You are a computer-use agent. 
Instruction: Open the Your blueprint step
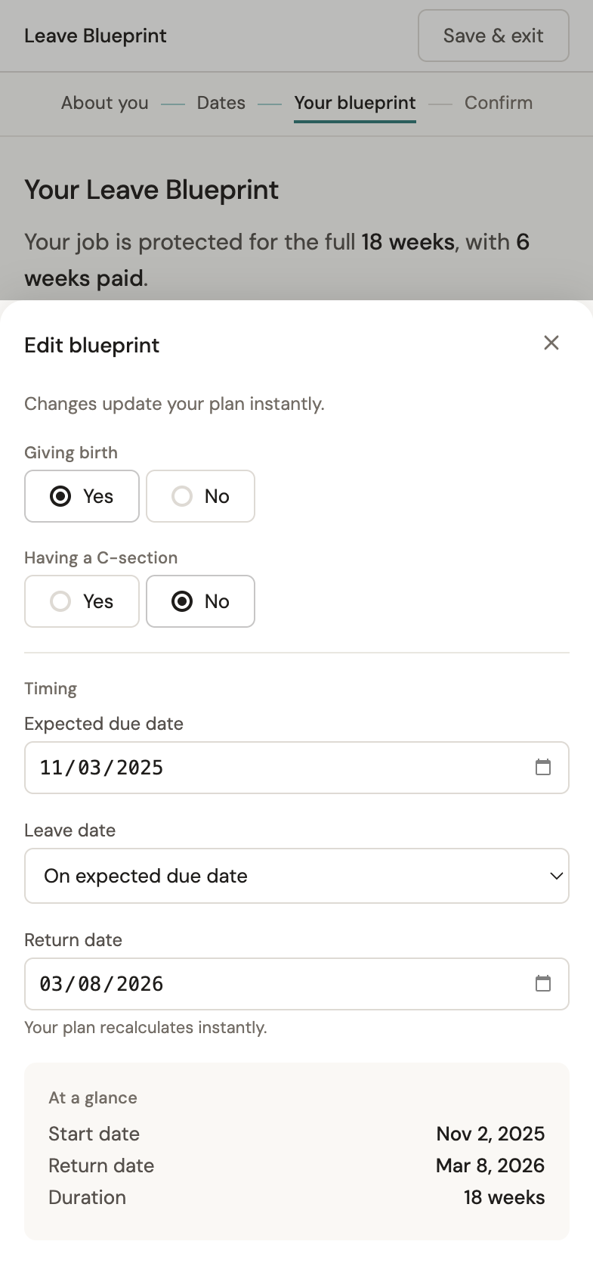(355, 103)
